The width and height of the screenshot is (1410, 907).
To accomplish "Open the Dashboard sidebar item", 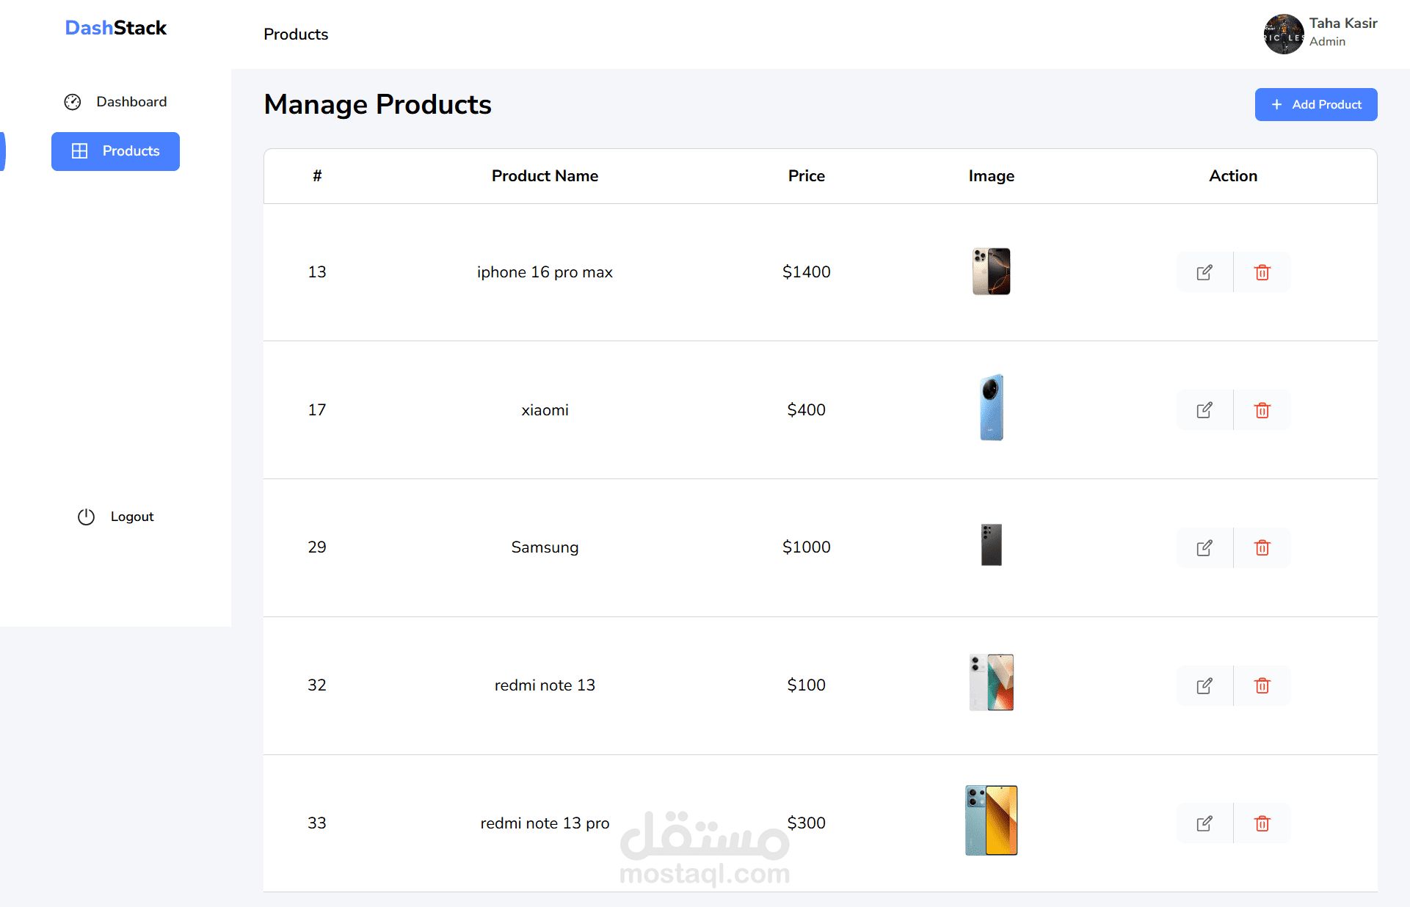I will tap(115, 102).
